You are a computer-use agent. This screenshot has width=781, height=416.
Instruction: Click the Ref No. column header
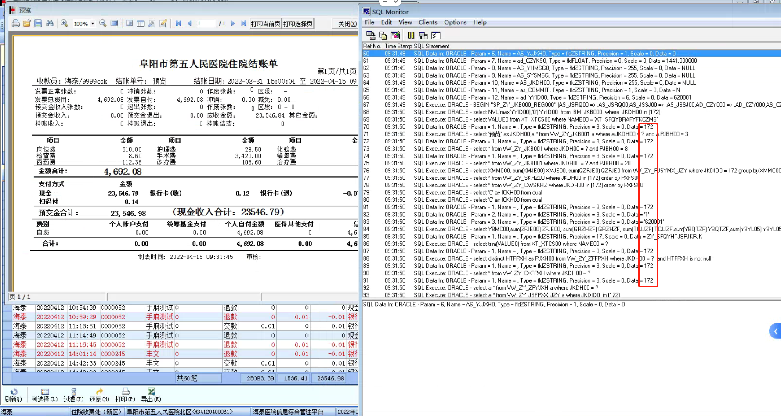(372, 46)
